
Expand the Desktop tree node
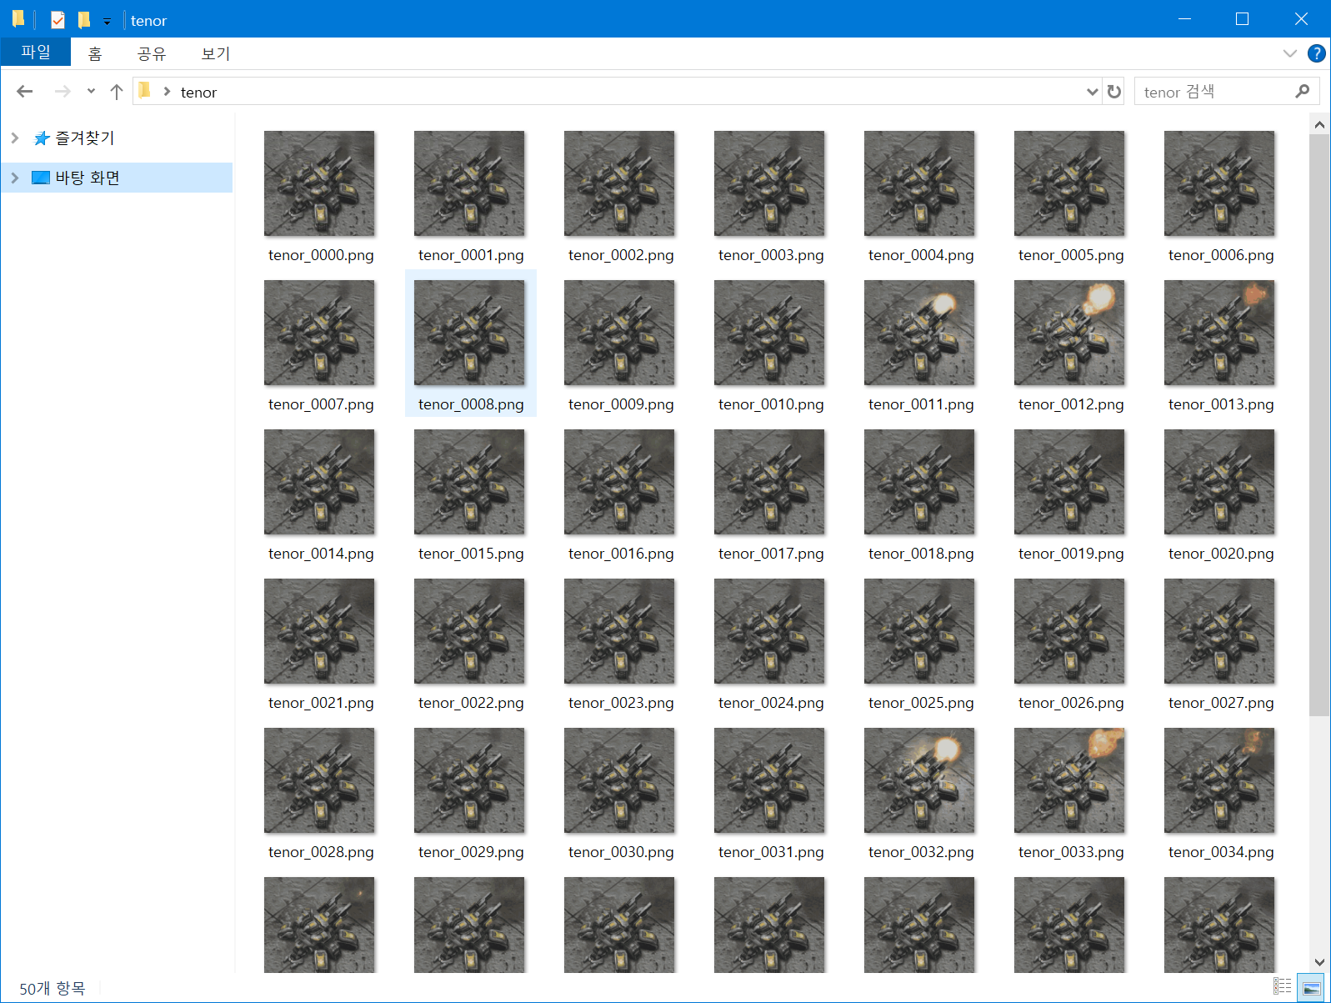point(14,178)
